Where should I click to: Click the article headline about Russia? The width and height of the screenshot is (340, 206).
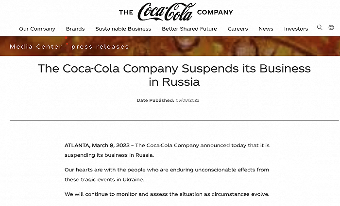tap(174, 75)
